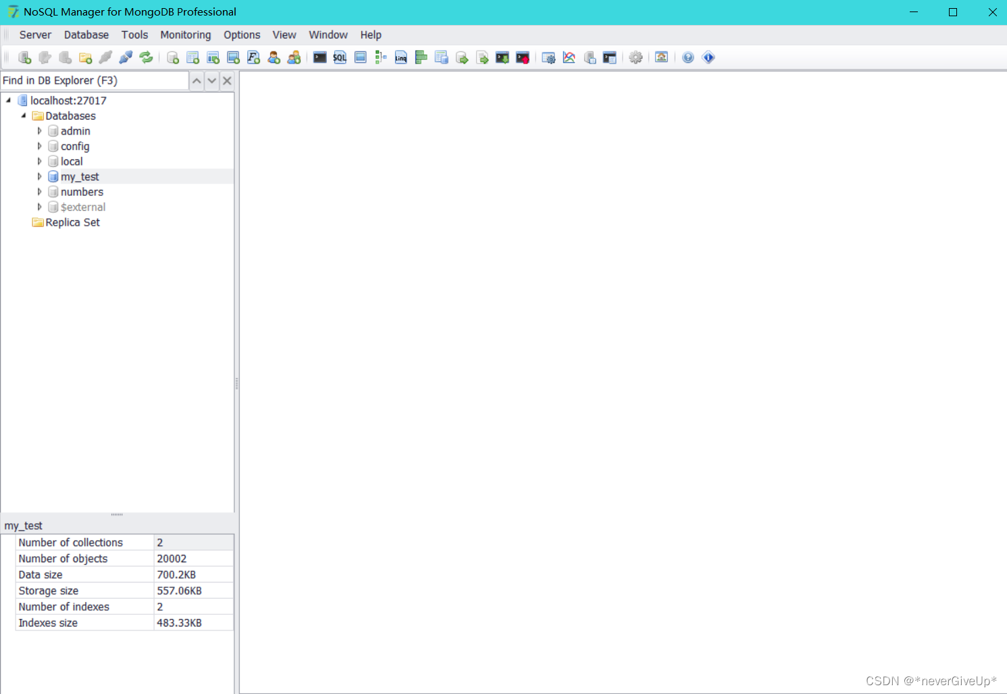The height and width of the screenshot is (694, 1007).
Task: Select the my_test database
Action: 80,176
